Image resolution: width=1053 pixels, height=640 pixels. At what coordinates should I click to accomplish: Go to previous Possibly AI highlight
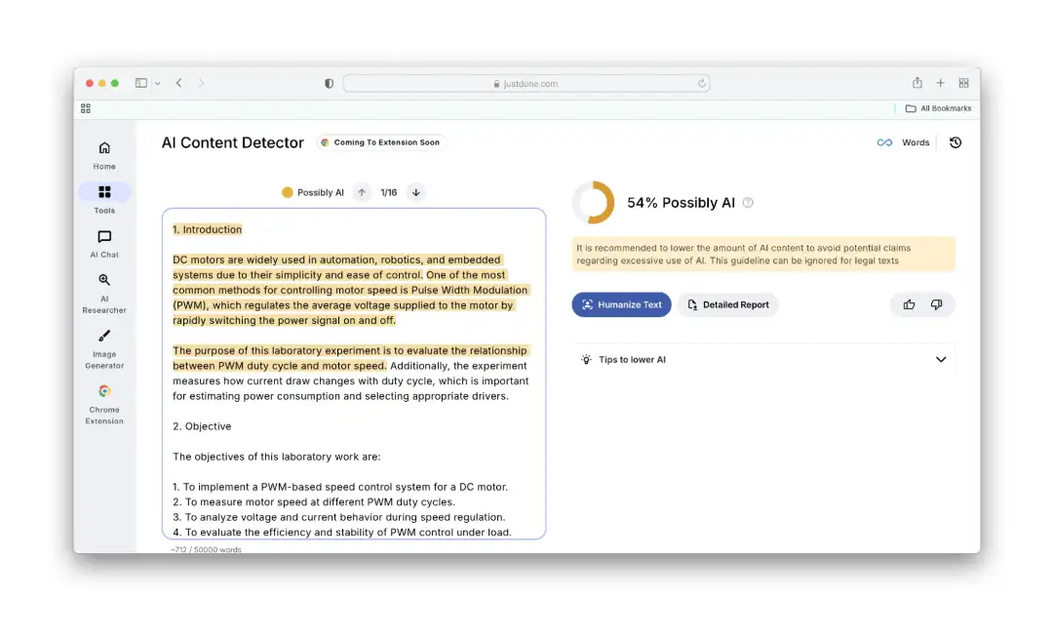pyautogui.click(x=362, y=192)
